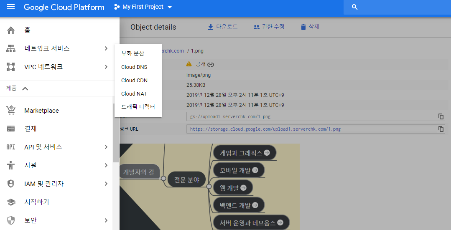Click the 권한 수정 button

(269, 27)
